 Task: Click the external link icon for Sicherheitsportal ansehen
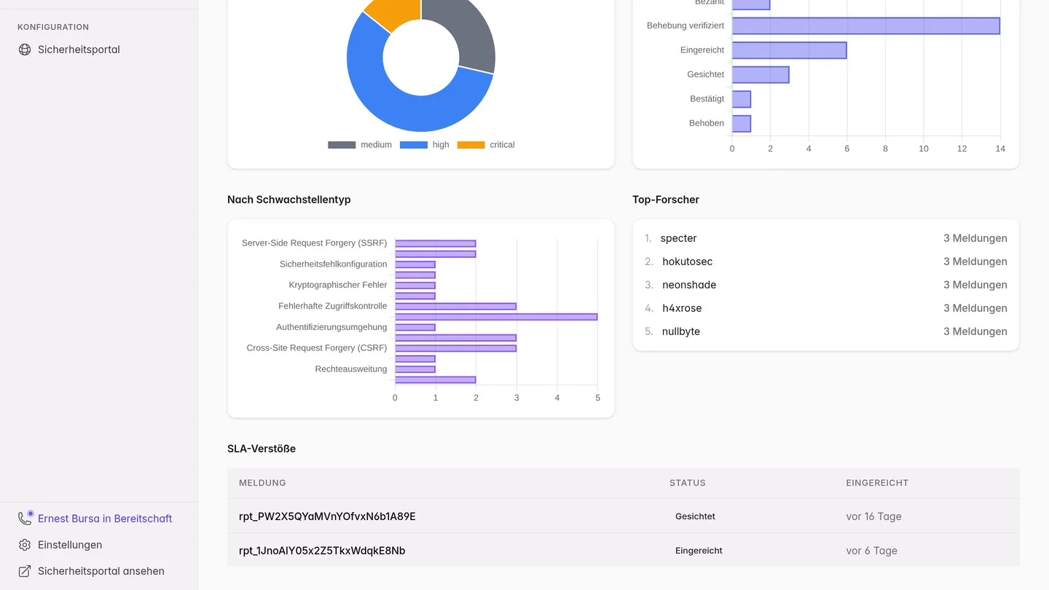[25, 571]
